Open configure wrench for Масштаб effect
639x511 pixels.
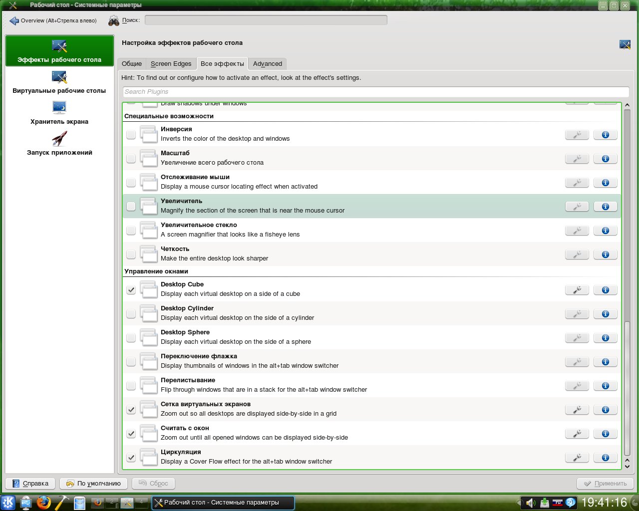[x=577, y=159]
